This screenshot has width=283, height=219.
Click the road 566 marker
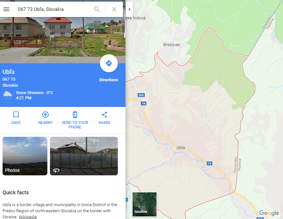[x=141, y=95]
